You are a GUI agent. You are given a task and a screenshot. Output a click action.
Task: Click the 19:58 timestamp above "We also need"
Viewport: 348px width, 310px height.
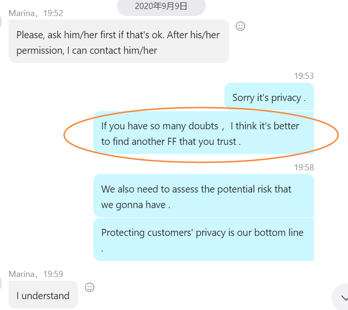click(x=304, y=168)
